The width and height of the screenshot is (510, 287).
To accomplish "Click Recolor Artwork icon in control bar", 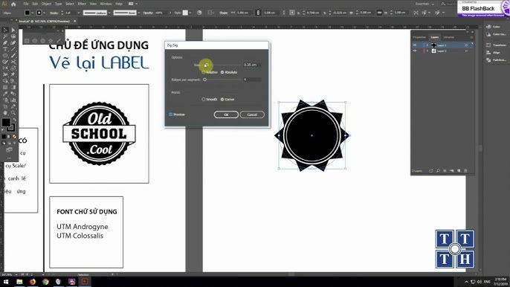I will (x=199, y=13).
